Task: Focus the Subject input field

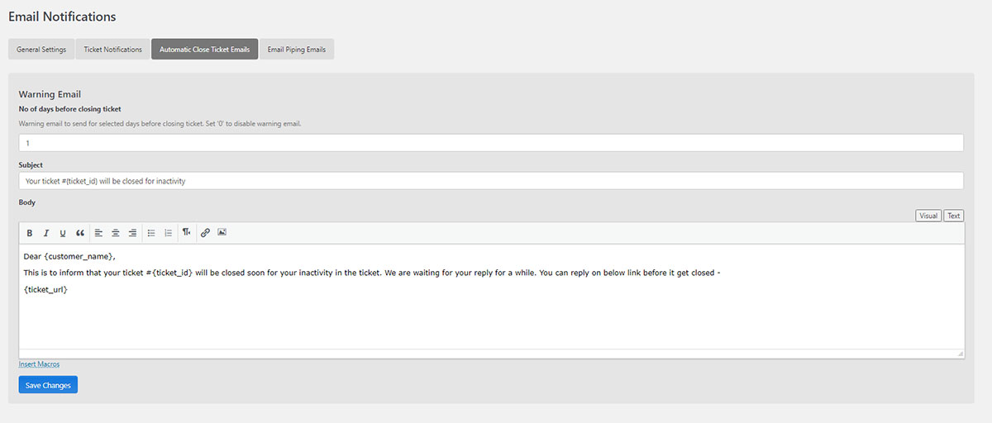Action: pos(491,181)
